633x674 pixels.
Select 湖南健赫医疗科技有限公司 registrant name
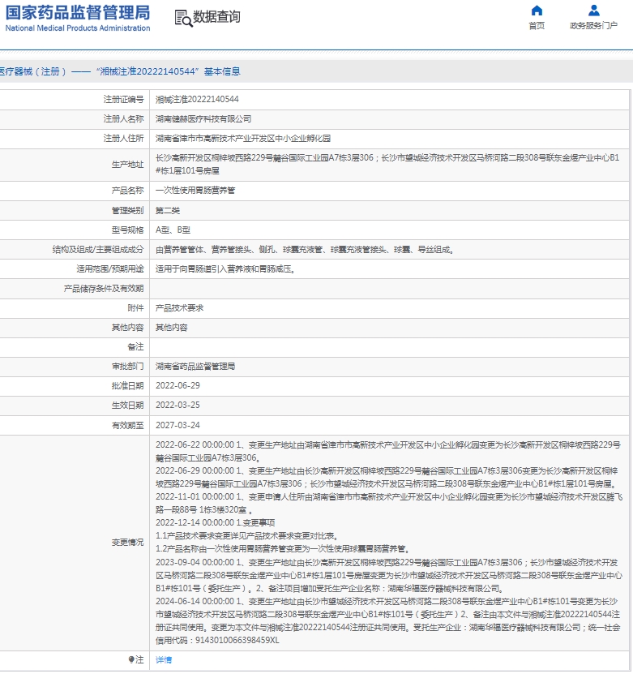pyautogui.click(x=203, y=119)
